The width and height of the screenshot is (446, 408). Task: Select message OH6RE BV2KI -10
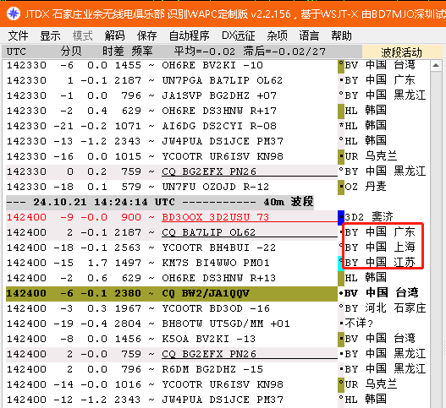pyautogui.click(x=212, y=65)
